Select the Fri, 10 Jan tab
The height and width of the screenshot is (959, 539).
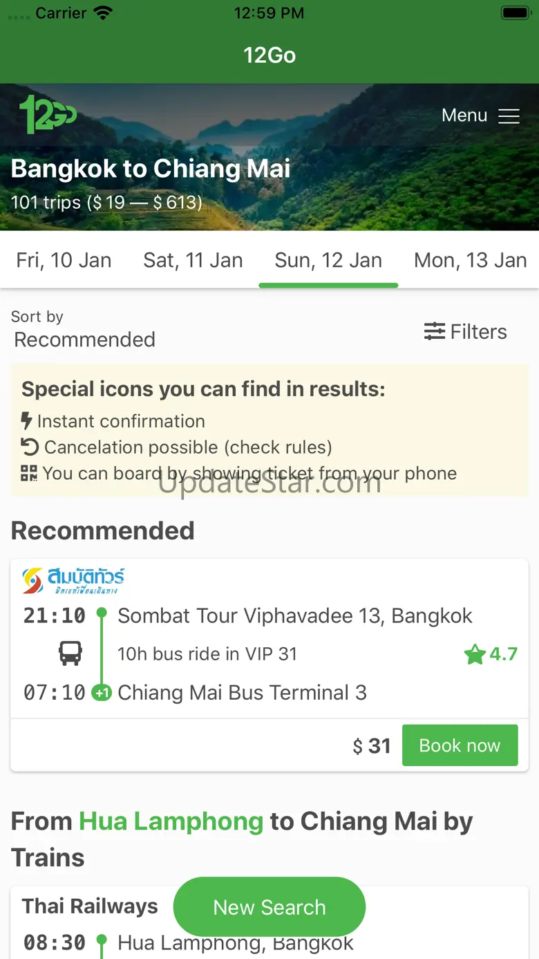point(64,260)
